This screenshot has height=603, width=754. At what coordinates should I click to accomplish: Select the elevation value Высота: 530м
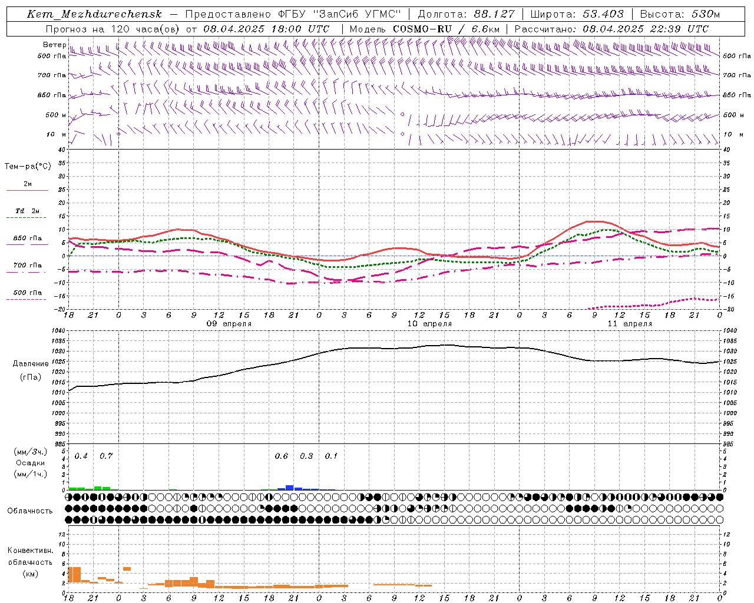679,14
